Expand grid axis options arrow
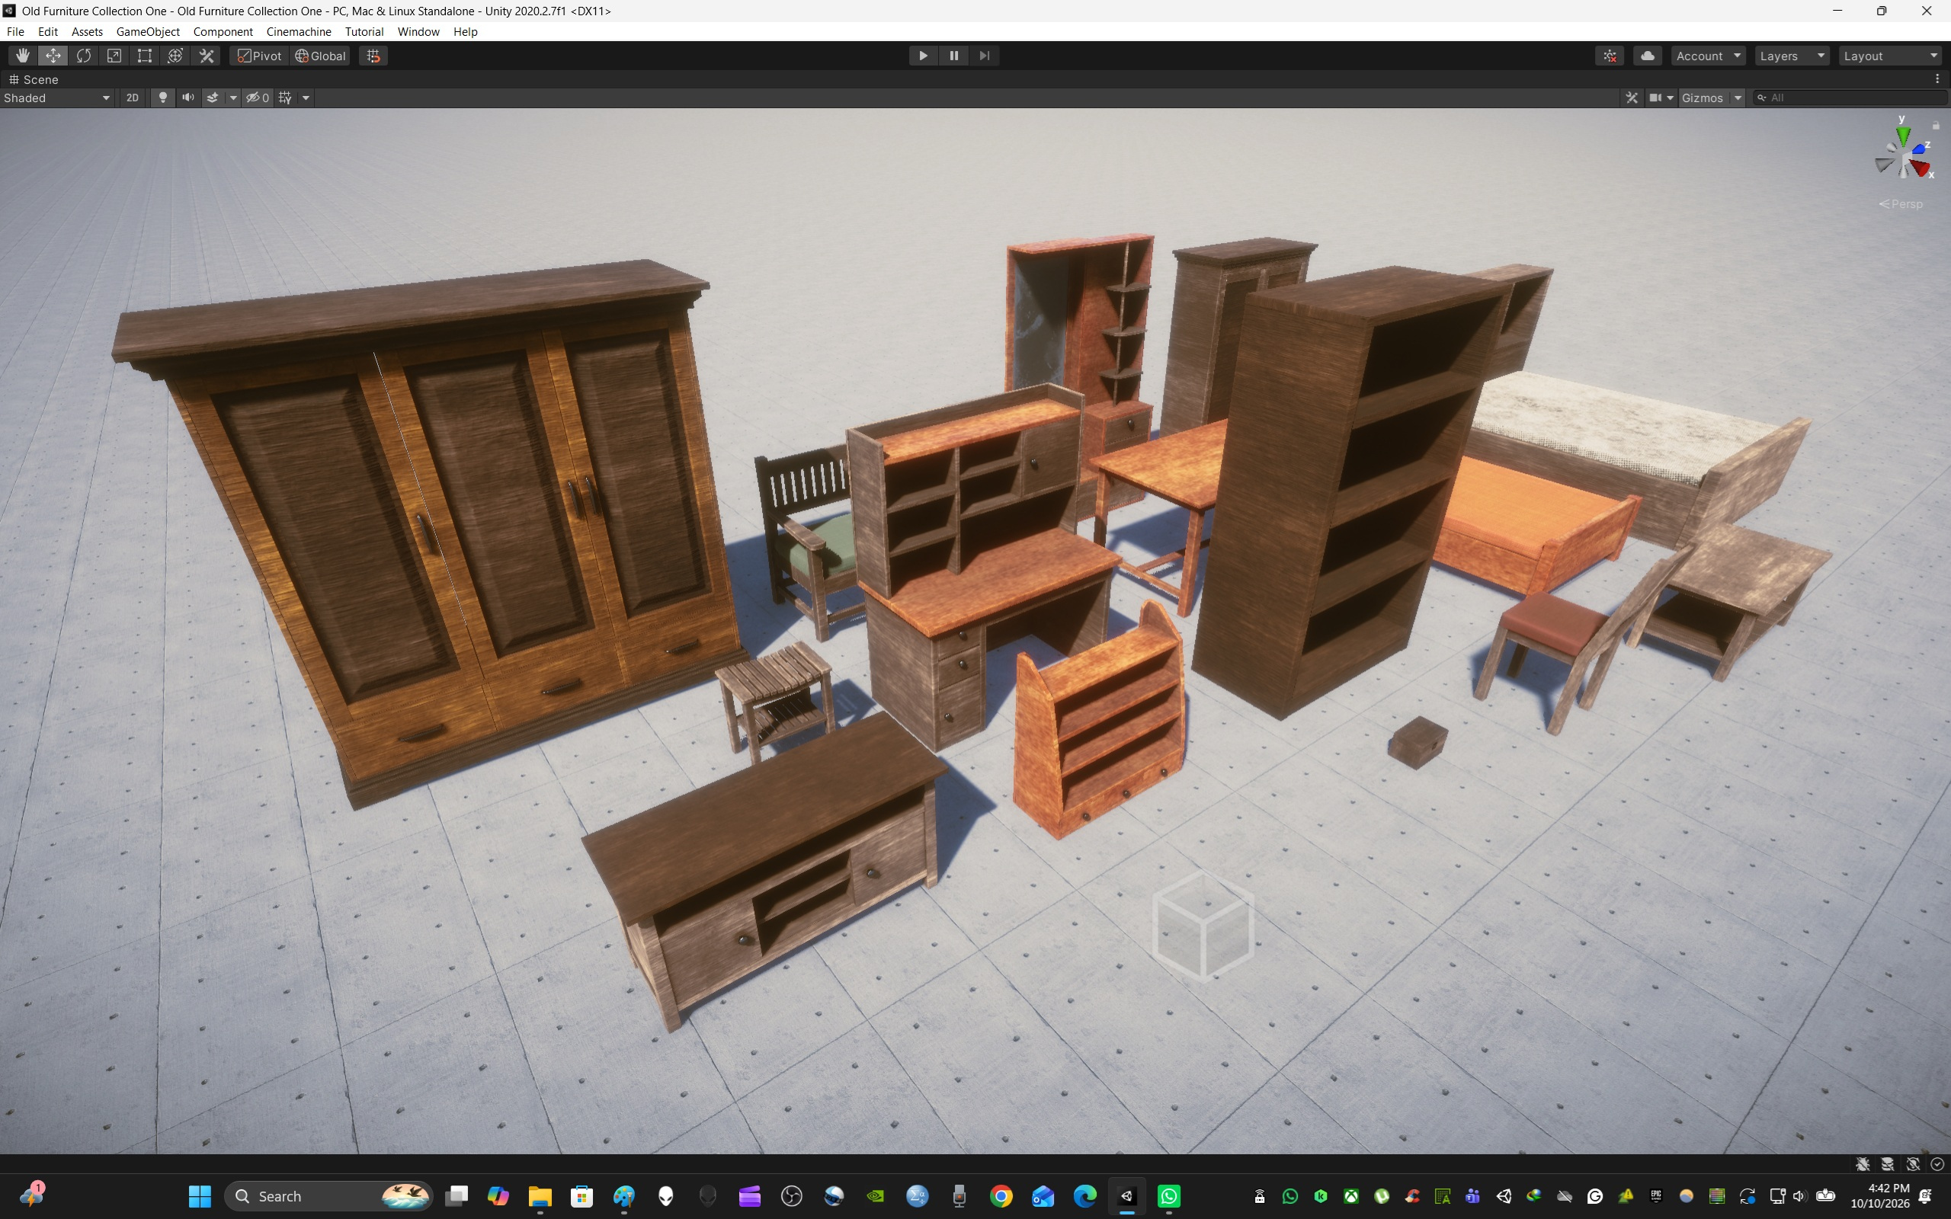 pos(306,98)
